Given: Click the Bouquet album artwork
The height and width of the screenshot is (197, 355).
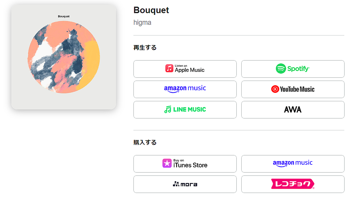Looking at the screenshot, I should [63, 56].
